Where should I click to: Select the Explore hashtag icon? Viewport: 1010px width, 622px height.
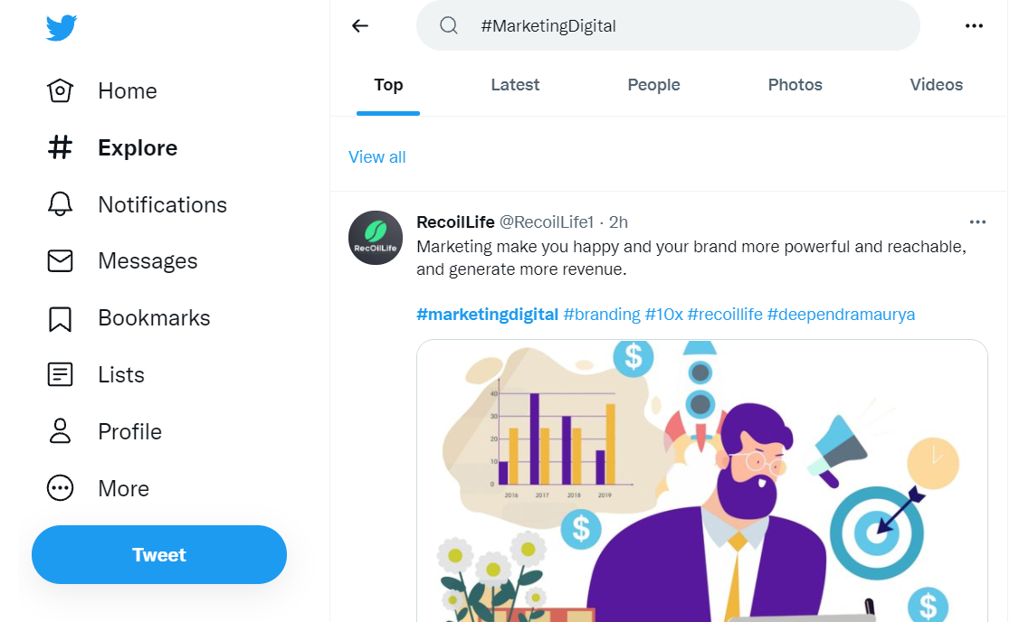[x=60, y=147]
